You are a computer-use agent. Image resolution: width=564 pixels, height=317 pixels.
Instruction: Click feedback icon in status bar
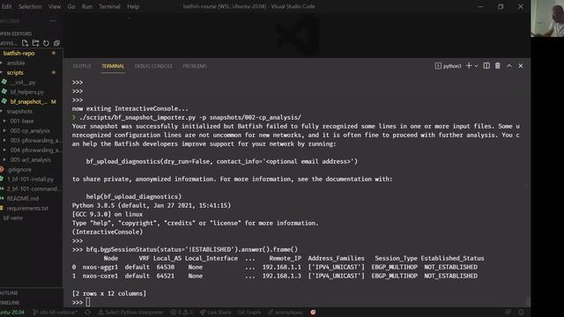point(508,313)
